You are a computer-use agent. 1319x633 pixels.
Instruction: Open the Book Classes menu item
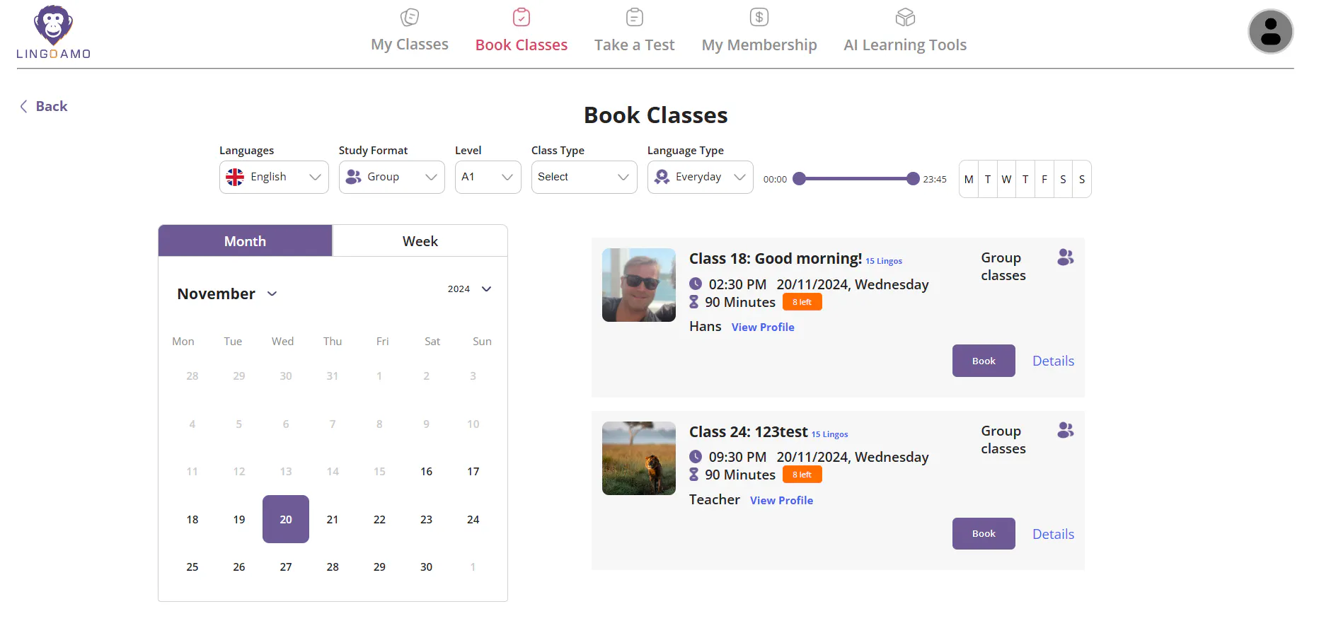(x=522, y=45)
